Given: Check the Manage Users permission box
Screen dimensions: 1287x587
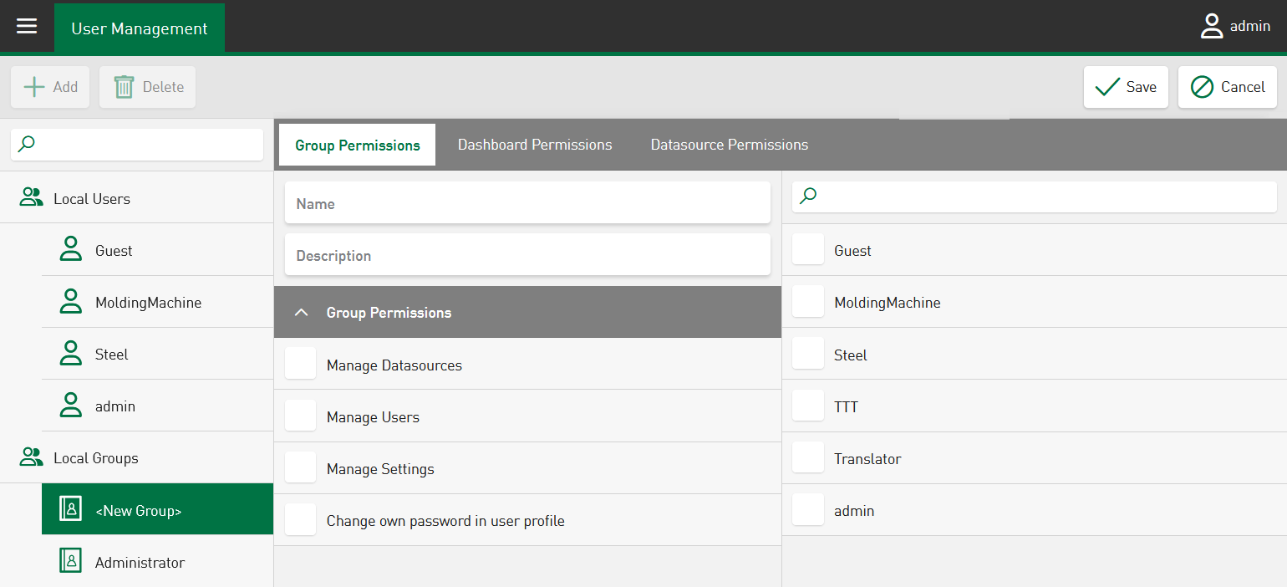Looking at the screenshot, I should [301, 416].
